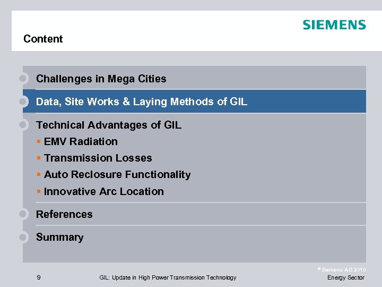This screenshot has height=287, width=382.
Task: Click orange square bullet before Innovative Arc Location
Action: click(x=39, y=191)
